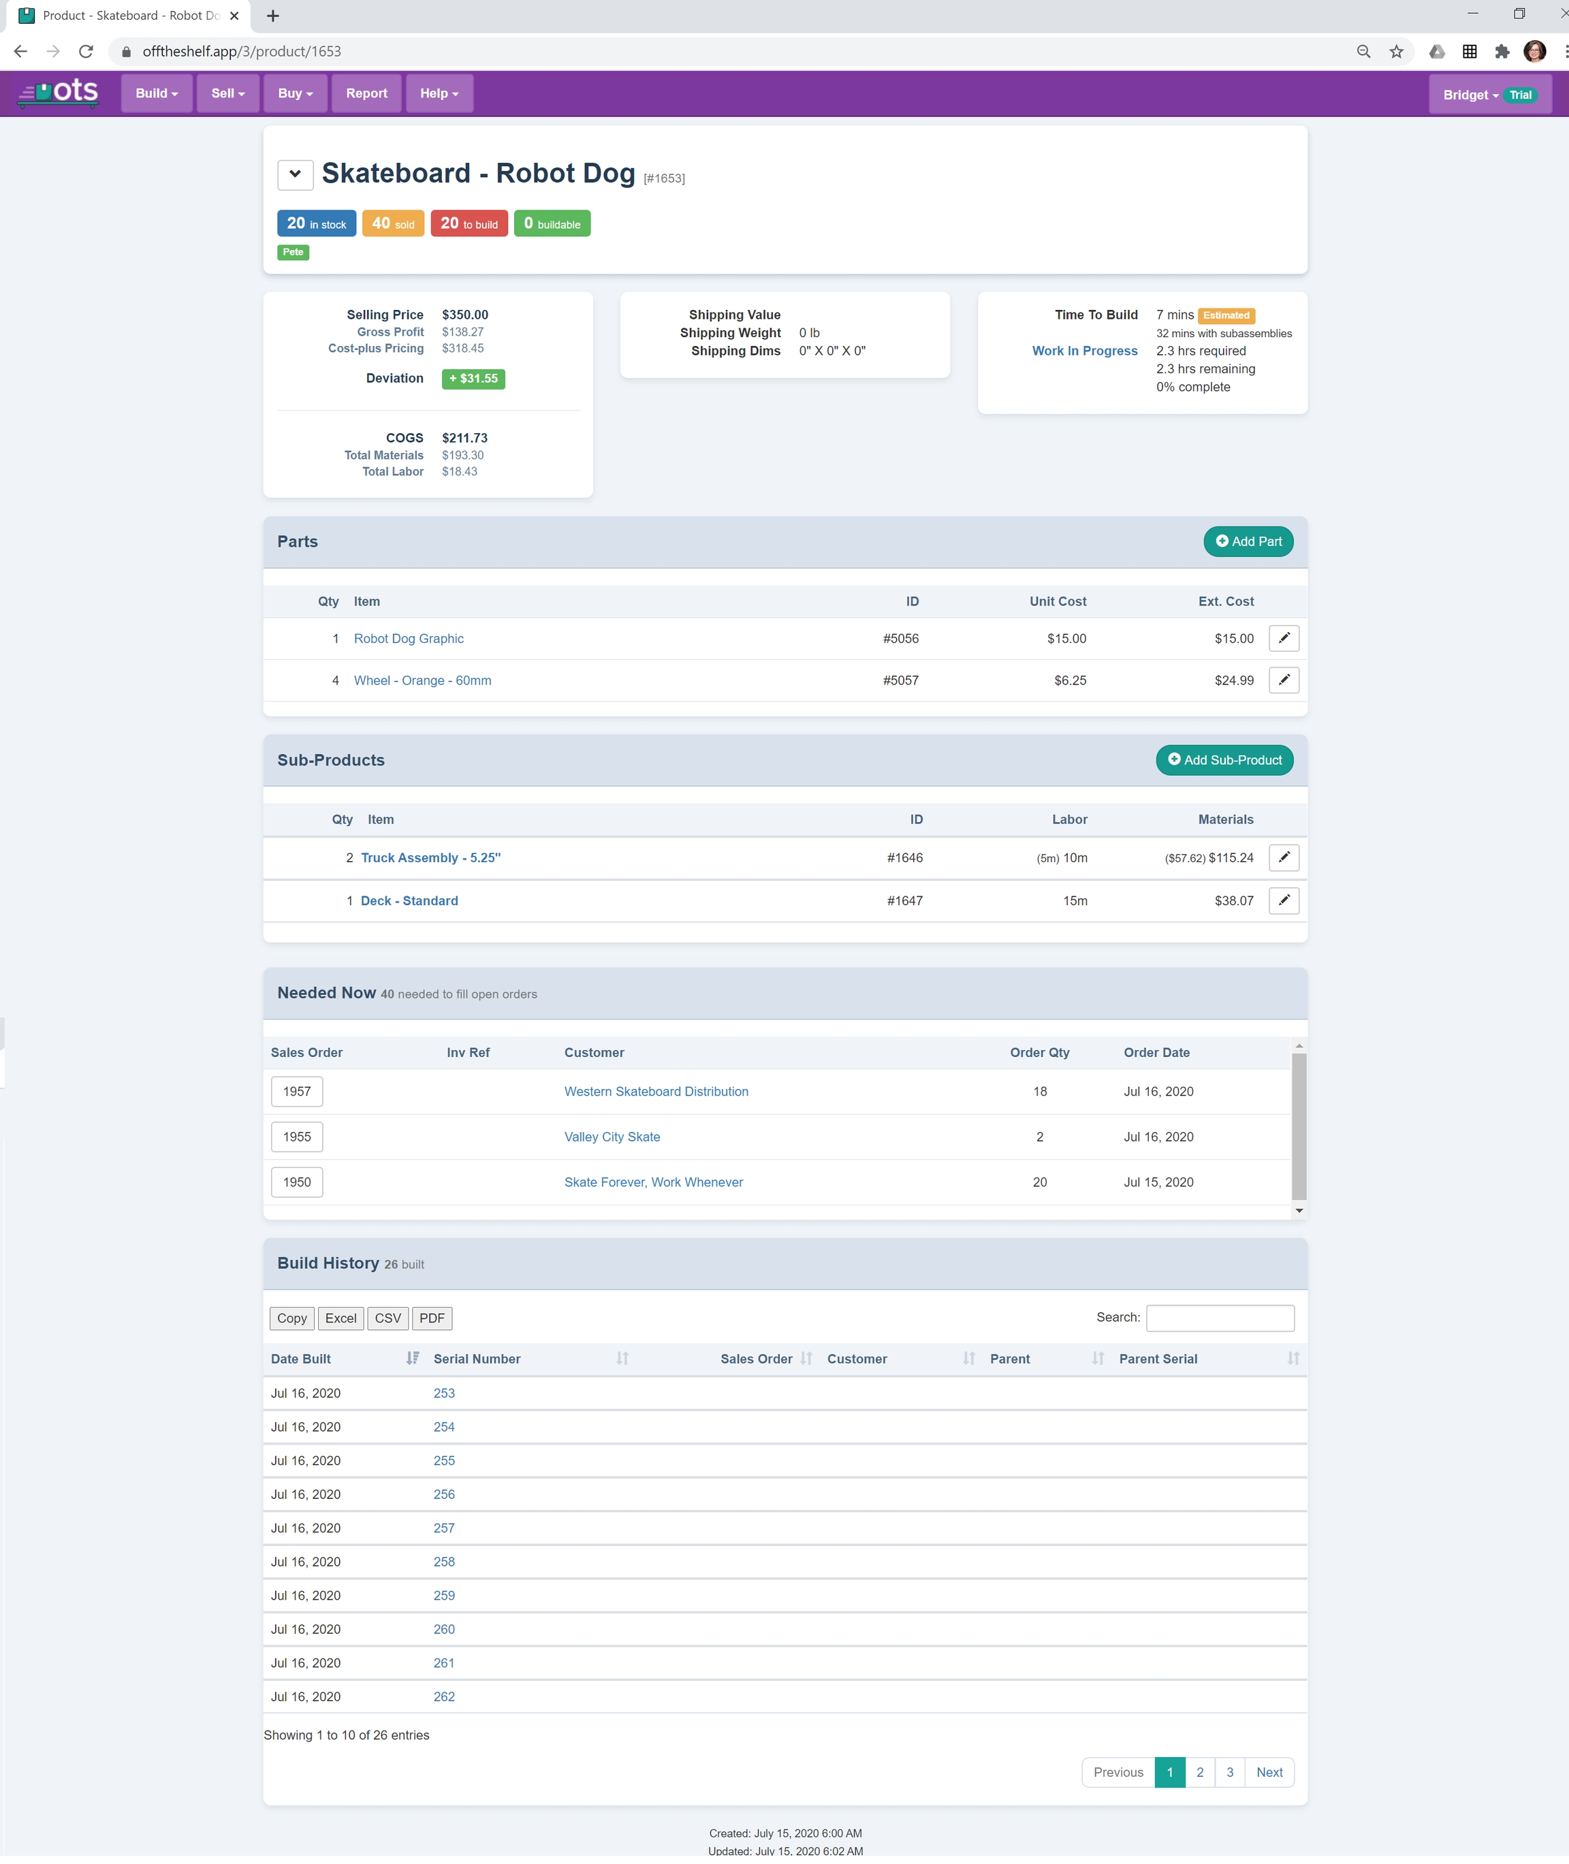
Task: Click the OTS logo in the navbar
Action: pos(59,93)
